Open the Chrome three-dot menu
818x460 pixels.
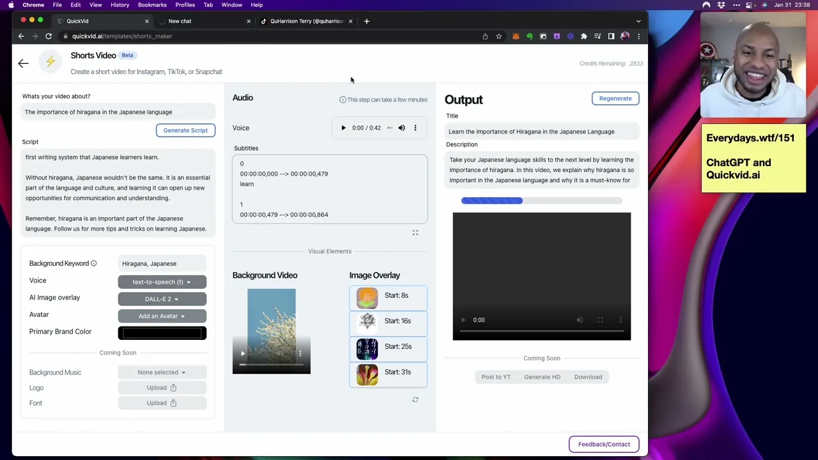click(638, 36)
